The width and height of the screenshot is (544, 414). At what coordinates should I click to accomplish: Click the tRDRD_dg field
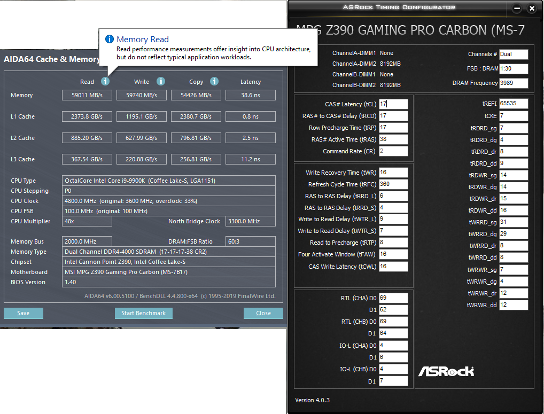tap(514, 140)
